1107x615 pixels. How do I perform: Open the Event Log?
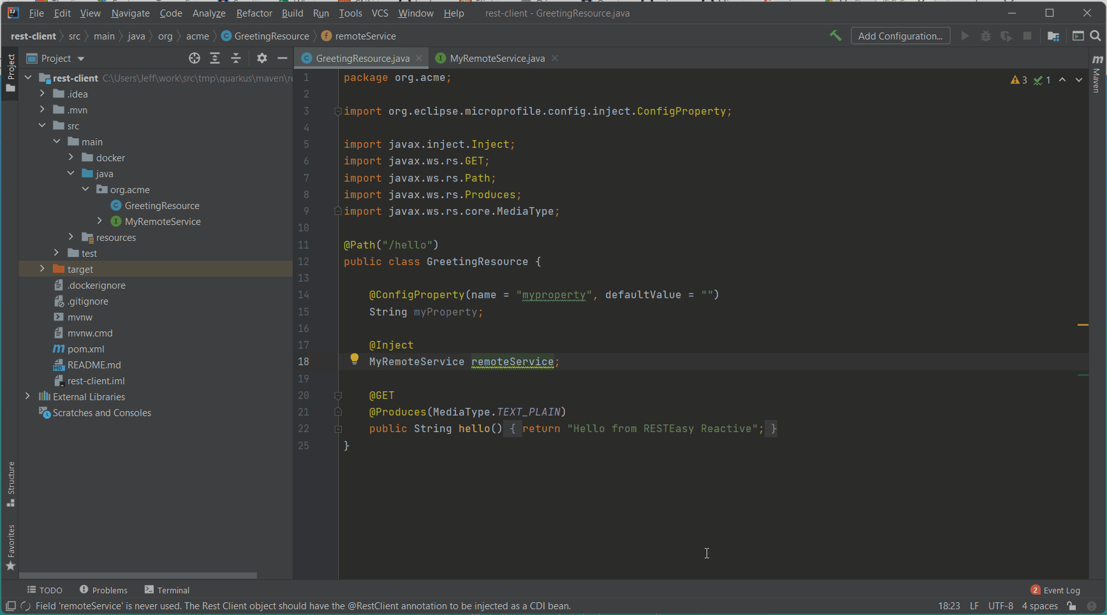click(x=1061, y=590)
